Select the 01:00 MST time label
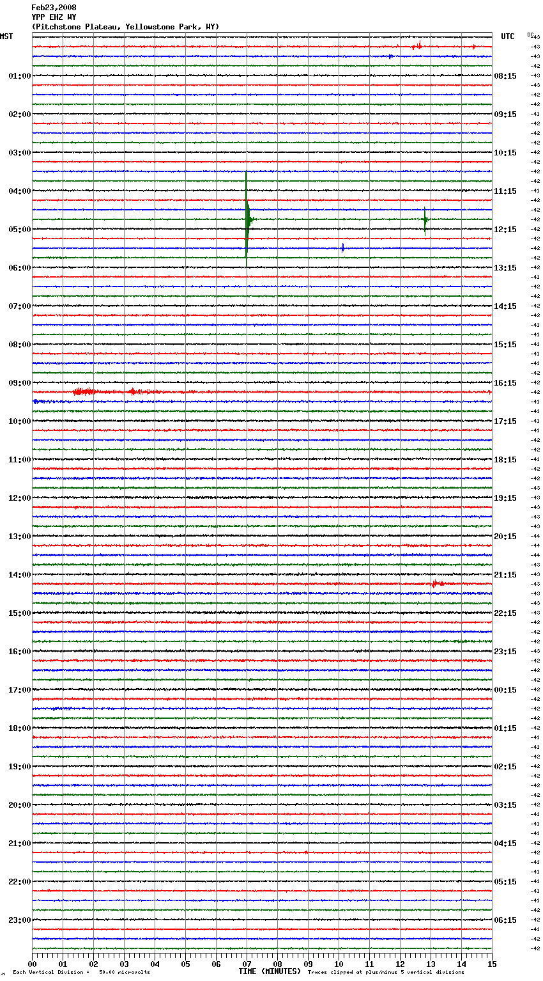 [x=19, y=76]
